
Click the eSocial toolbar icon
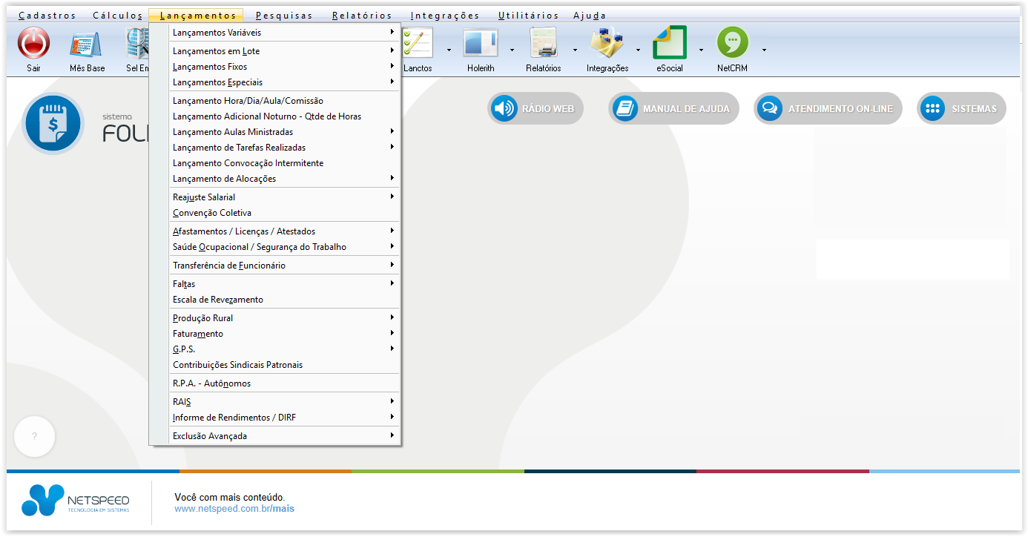click(x=669, y=43)
